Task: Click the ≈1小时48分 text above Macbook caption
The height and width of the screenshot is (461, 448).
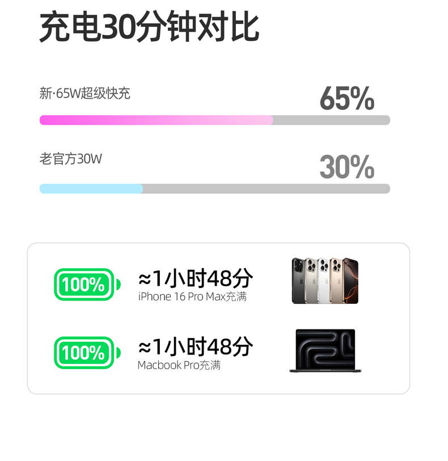Action: (x=196, y=346)
